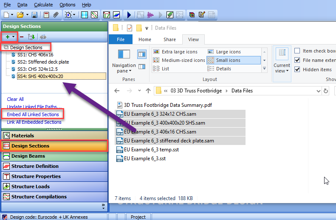336x220 pixels.
Task: Open the Explorer File tab
Action: 121,39
